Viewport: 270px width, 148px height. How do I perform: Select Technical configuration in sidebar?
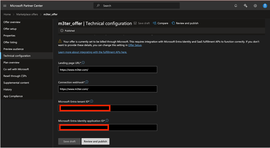coord(26,56)
